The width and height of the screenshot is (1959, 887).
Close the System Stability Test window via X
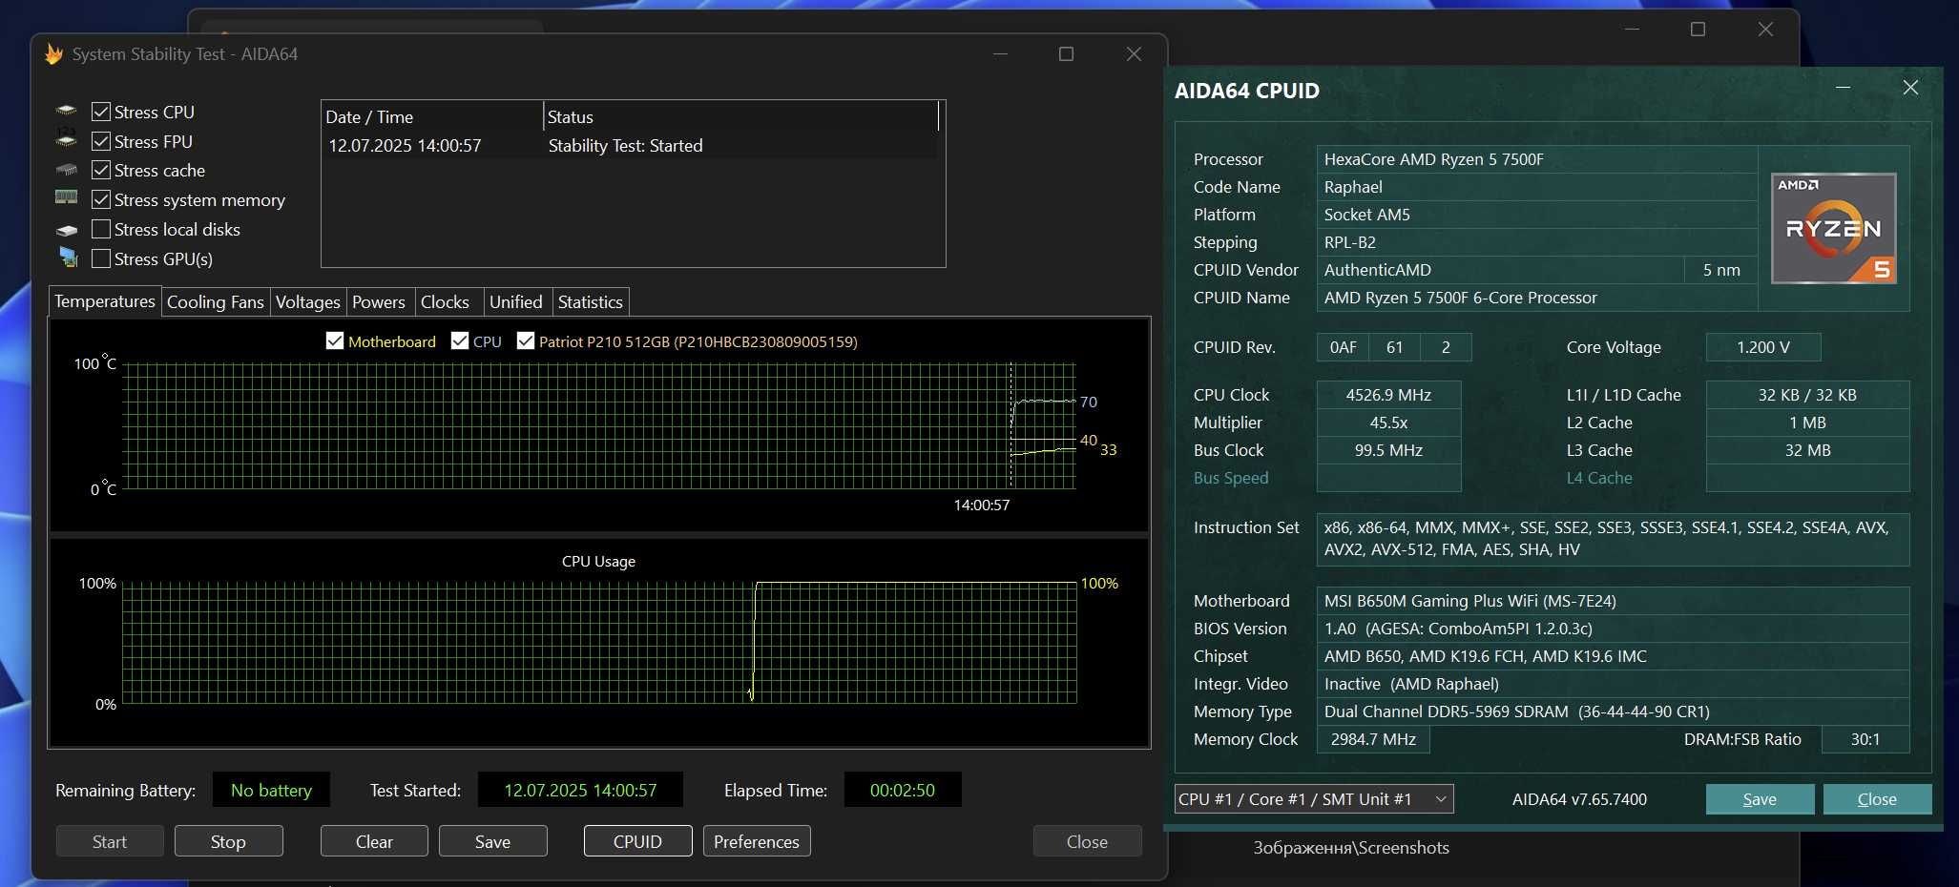pos(1134,54)
